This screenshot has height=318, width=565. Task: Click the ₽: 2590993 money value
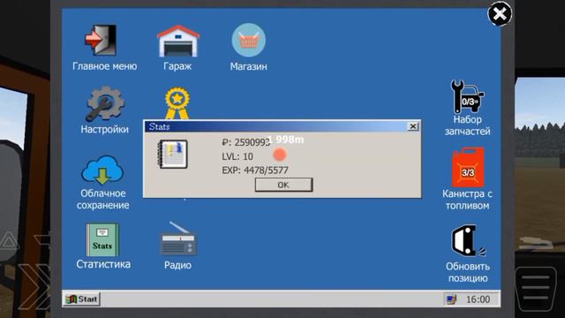coord(245,142)
